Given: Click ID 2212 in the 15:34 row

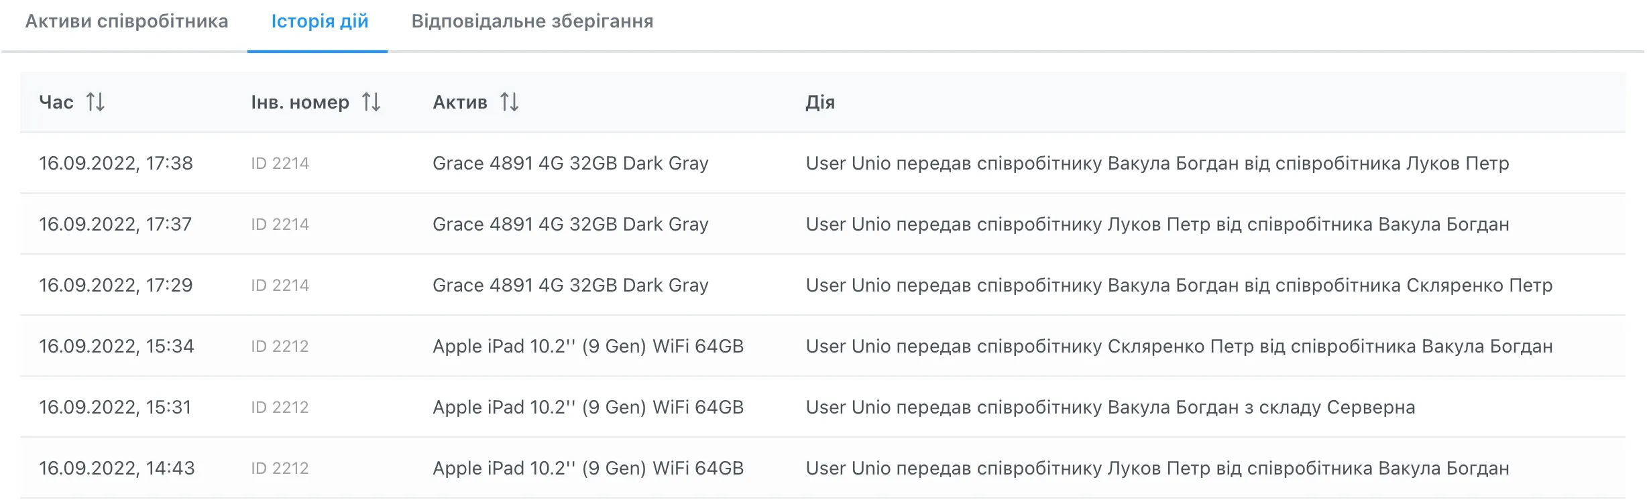Looking at the screenshot, I should tap(280, 347).
